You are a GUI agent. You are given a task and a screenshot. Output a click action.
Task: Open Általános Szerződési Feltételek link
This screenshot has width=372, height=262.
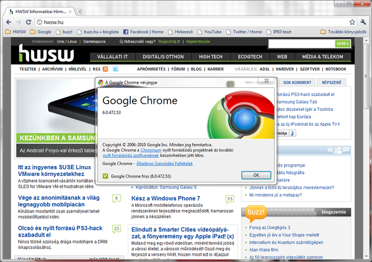tap(164, 164)
